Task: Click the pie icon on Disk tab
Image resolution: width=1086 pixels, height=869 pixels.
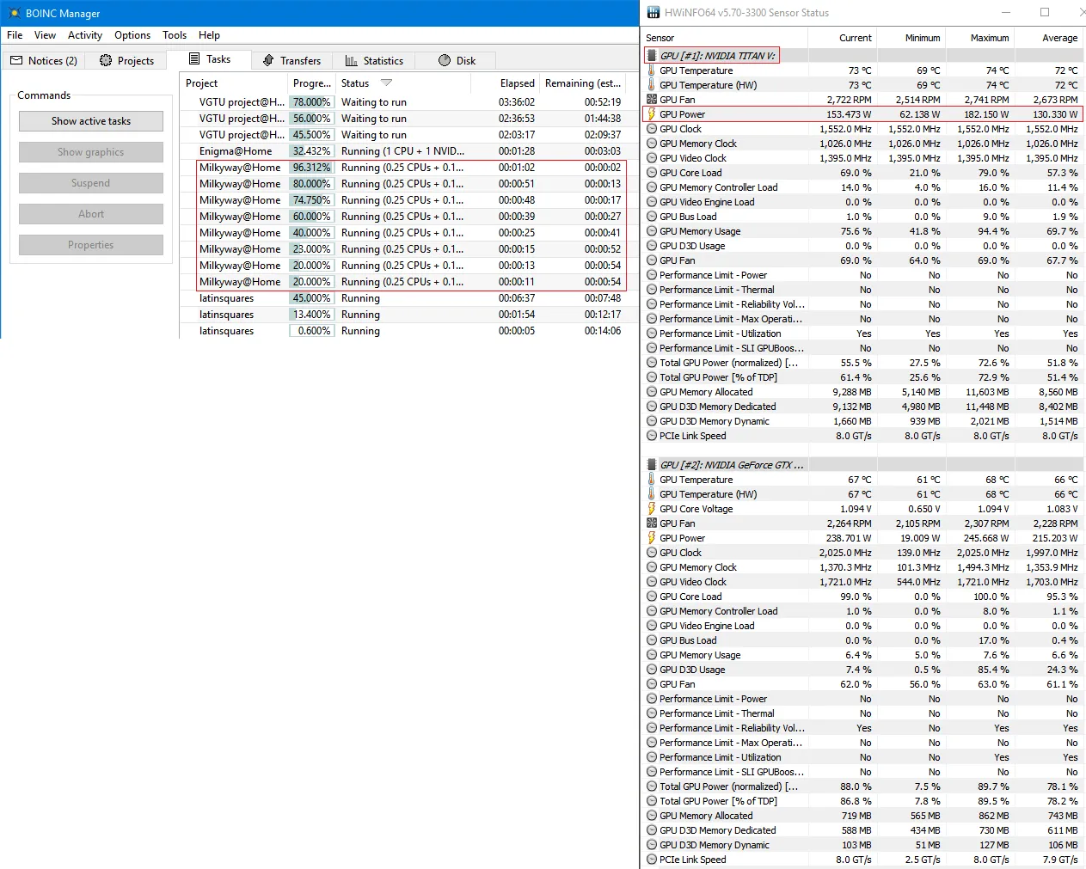Action: 445,60
